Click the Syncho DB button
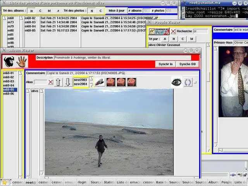 click(x=188, y=64)
